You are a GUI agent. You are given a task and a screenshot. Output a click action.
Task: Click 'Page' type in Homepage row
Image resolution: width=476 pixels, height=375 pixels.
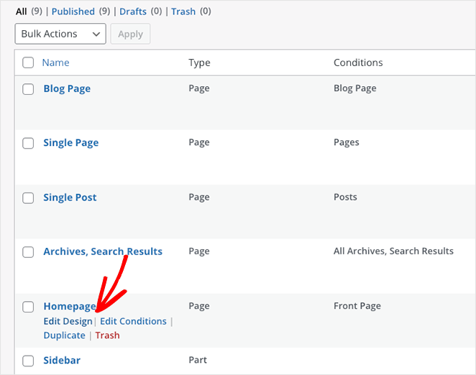point(199,306)
